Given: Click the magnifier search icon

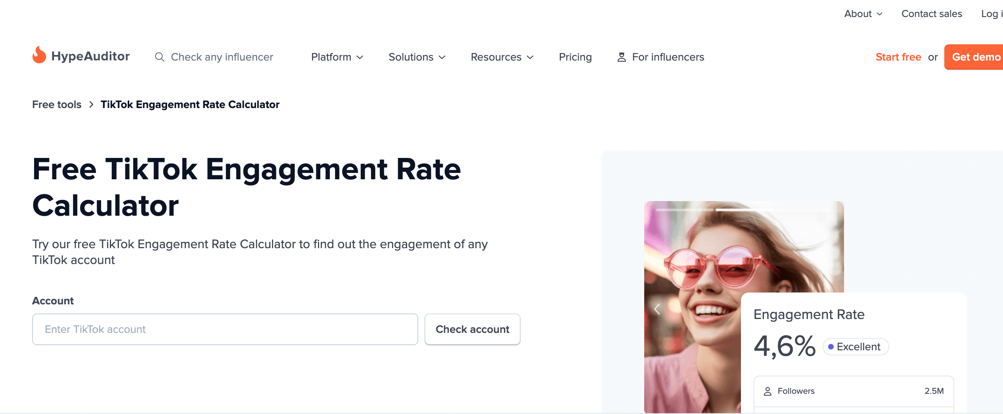Looking at the screenshot, I should tap(159, 57).
